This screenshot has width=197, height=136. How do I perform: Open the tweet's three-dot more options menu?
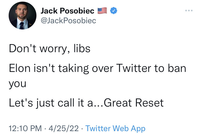[x=189, y=11]
